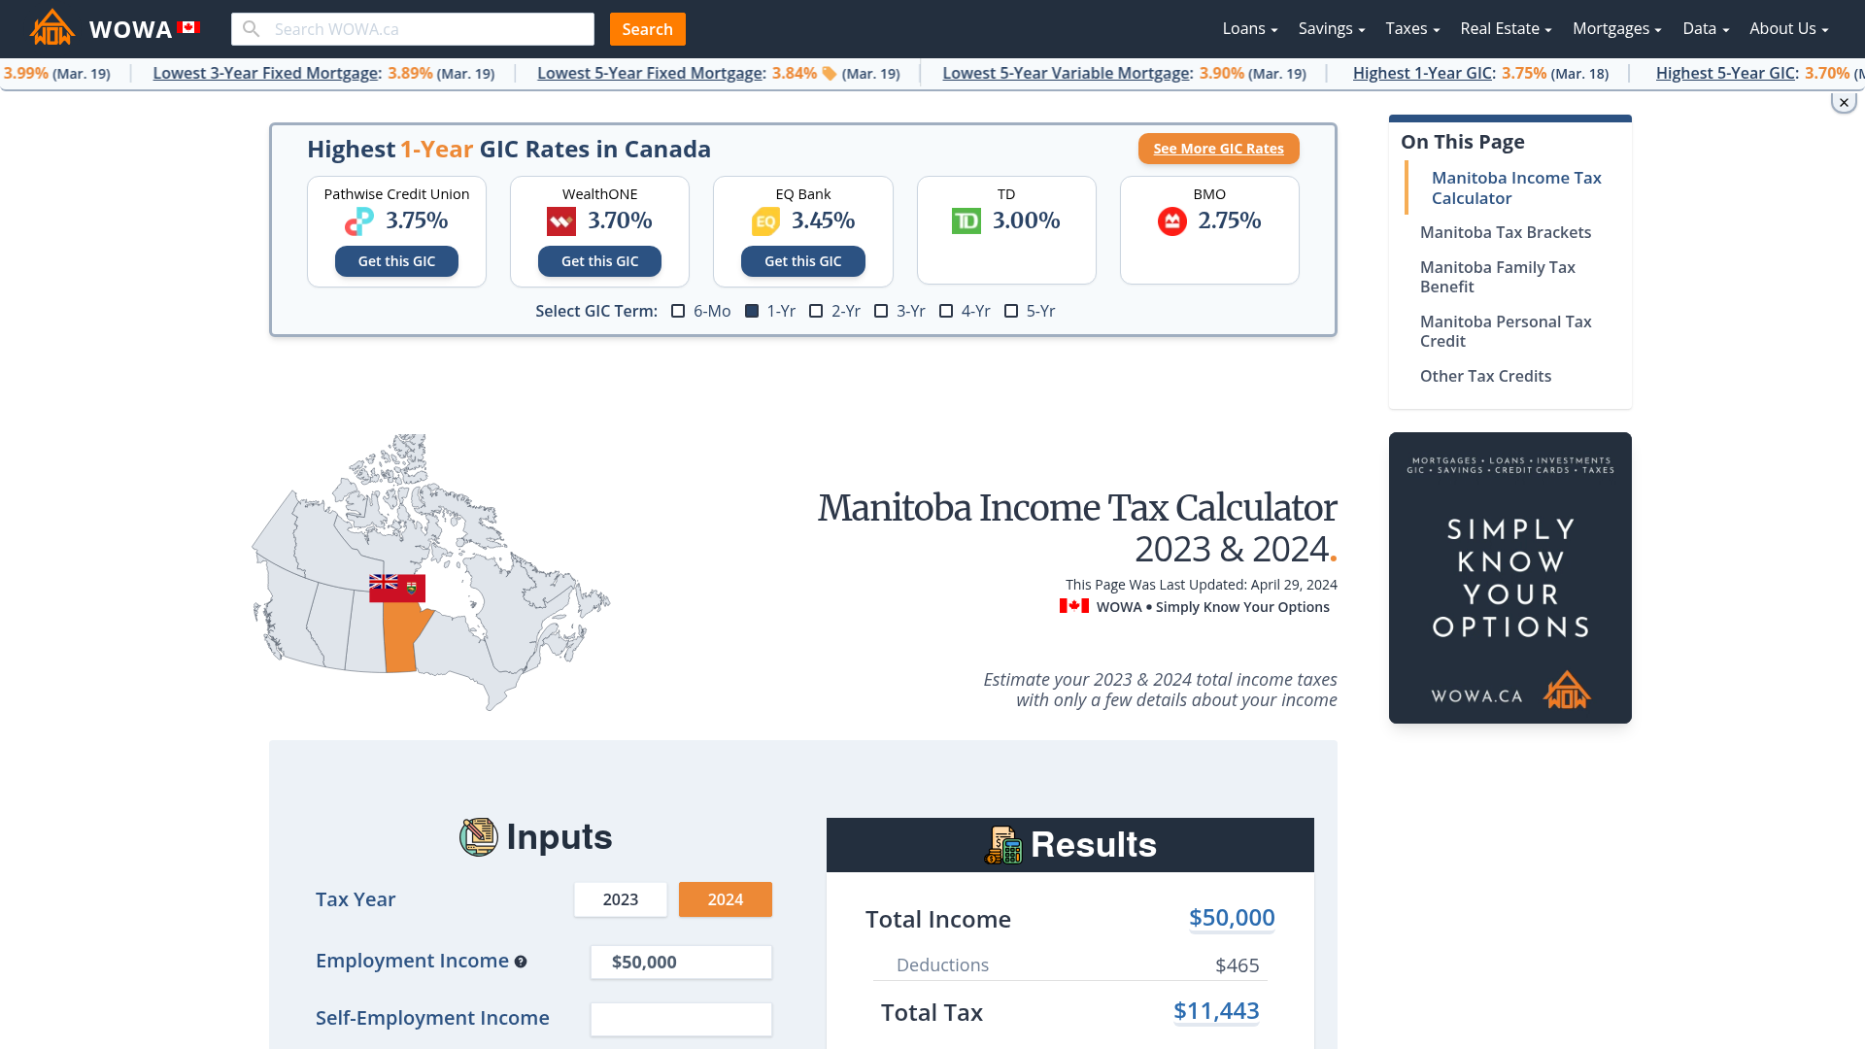Click the See More GIC Rates button
The image size is (1865, 1049).
1218,149
